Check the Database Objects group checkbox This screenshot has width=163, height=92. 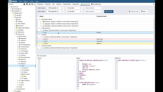coord(37,19)
